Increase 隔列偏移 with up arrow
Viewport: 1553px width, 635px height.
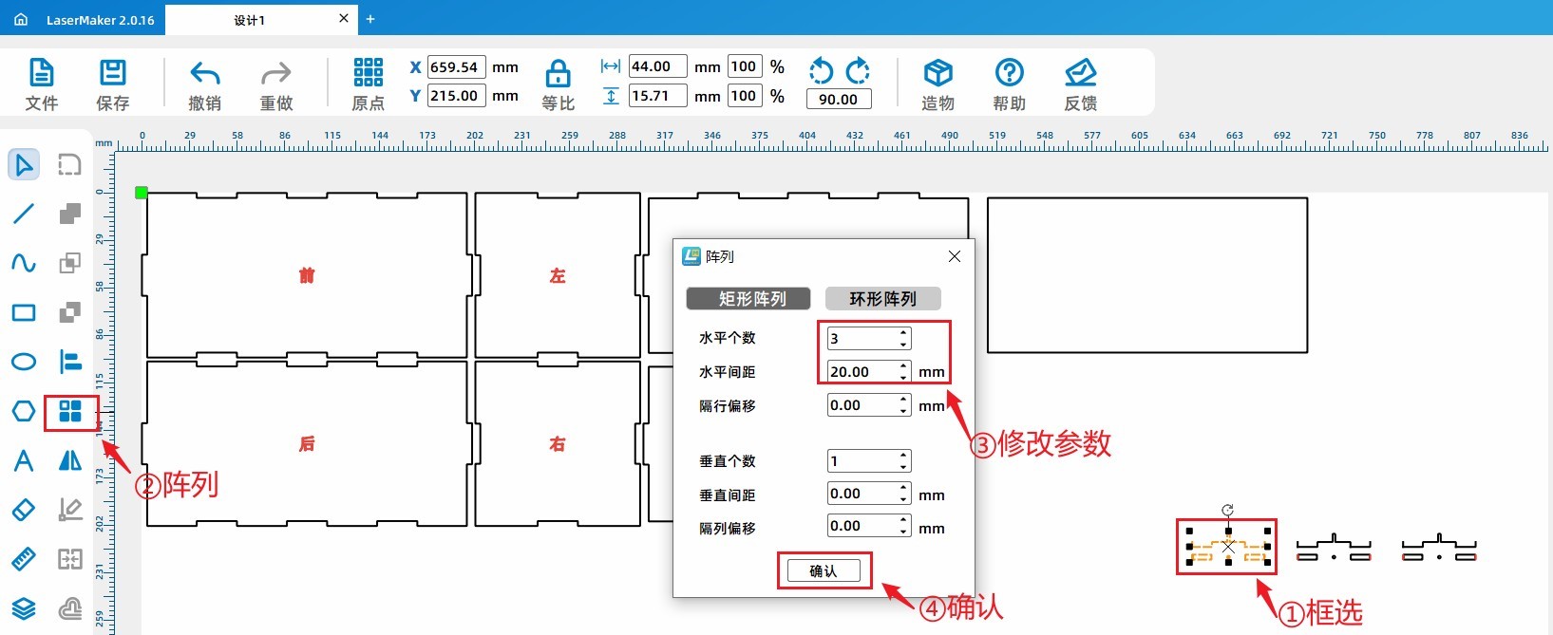pyautogui.click(x=903, y=520)
